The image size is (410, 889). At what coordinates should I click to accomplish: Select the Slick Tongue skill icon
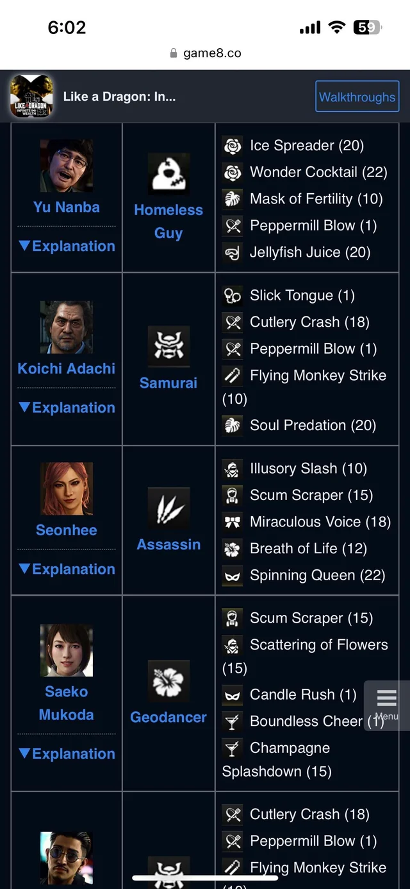[x=232, y=295]
